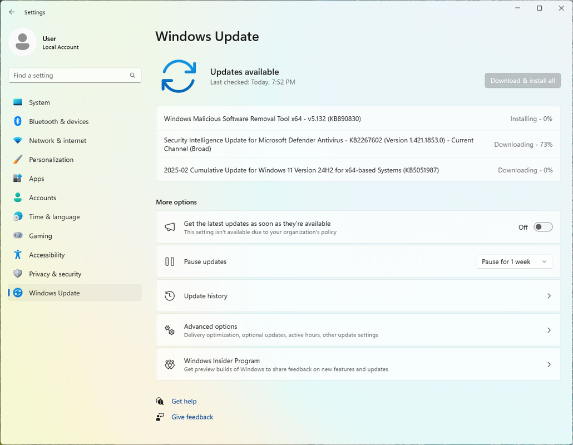This screenshot has height=445, width=573.
Task: Click the Apps icon in sidebar
Action: point(18,179)
